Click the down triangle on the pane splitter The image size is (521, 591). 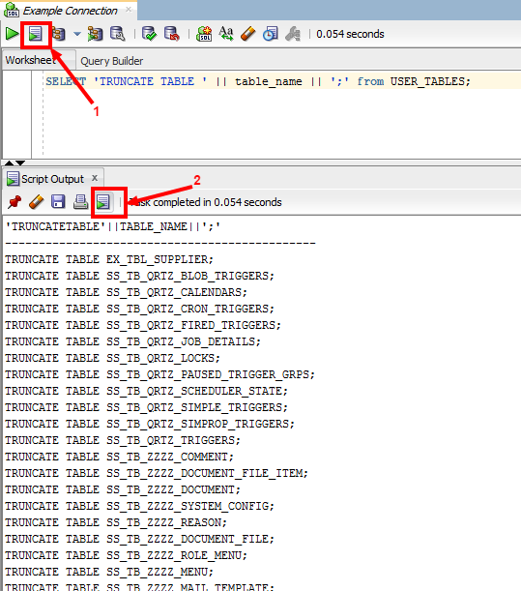point(20,163)
